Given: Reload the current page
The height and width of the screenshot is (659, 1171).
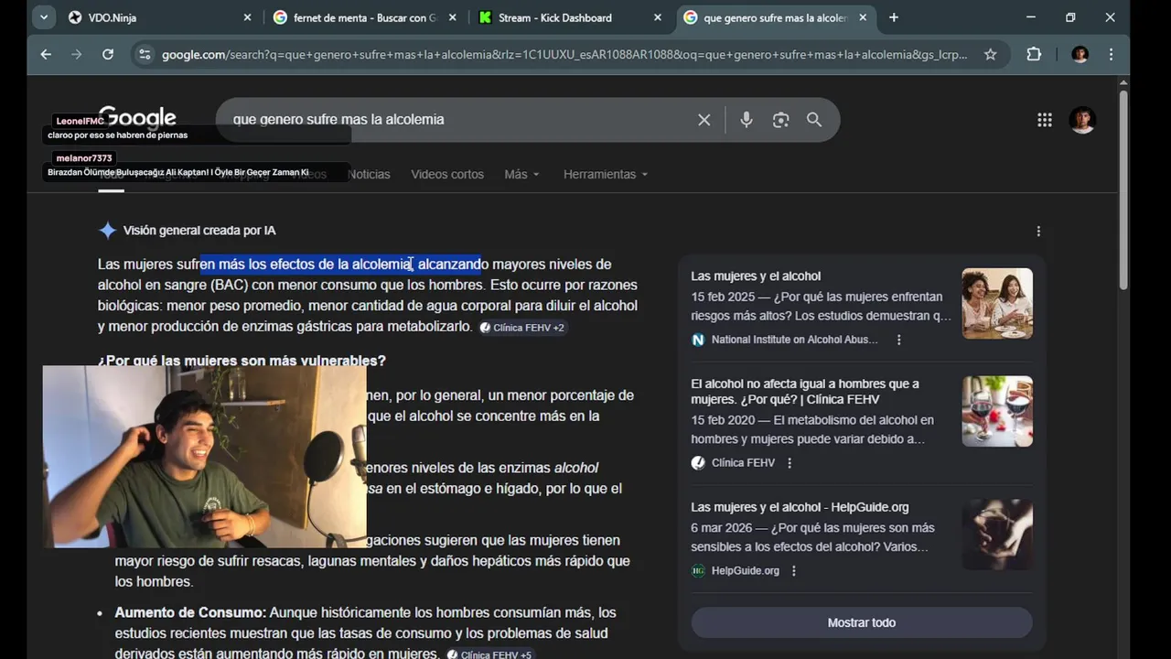Looking at the screenshot, I should pos(108,55).
